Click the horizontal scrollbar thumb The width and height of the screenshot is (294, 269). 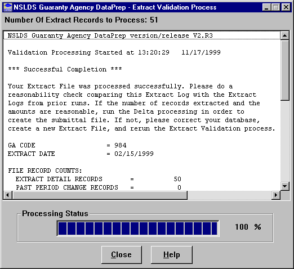click(100, 195)
